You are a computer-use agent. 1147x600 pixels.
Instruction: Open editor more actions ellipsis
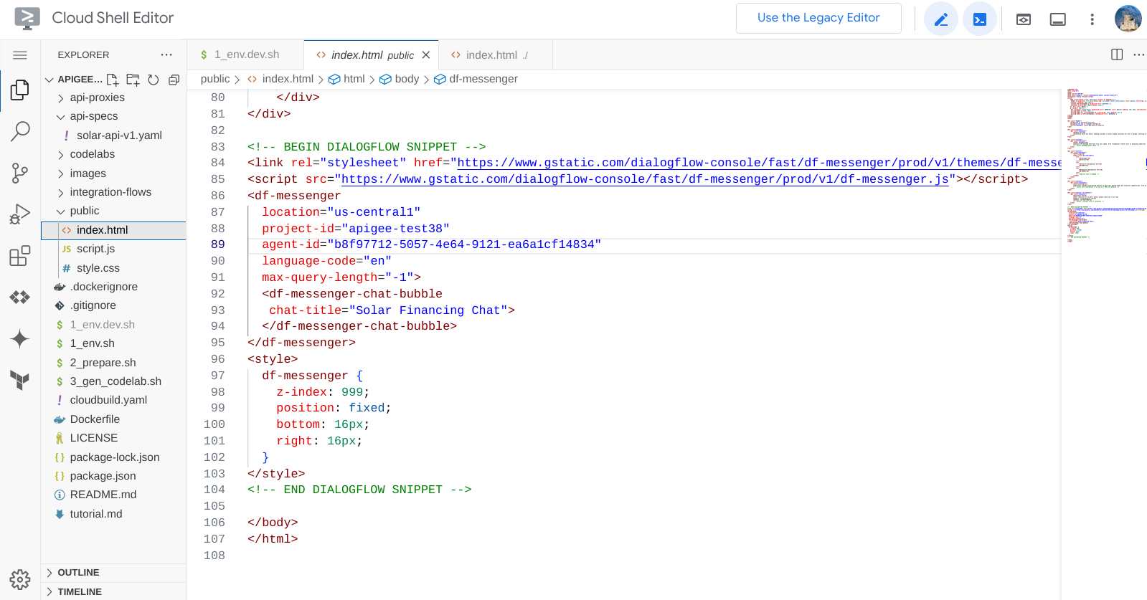pyautogui.click(x=1138, y=54)
